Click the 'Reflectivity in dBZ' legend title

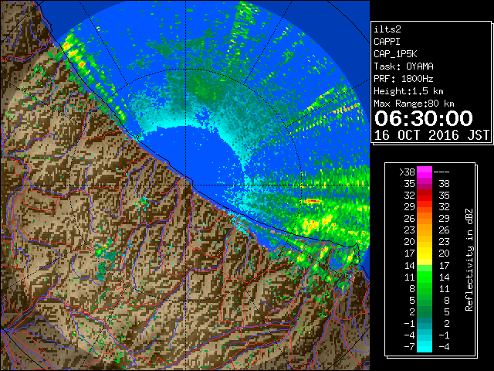[469, 260]
